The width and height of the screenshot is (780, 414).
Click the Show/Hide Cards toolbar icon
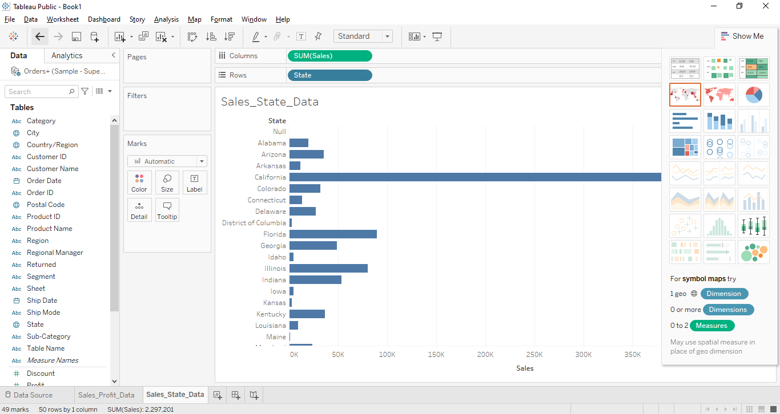[x=415, y=36]
